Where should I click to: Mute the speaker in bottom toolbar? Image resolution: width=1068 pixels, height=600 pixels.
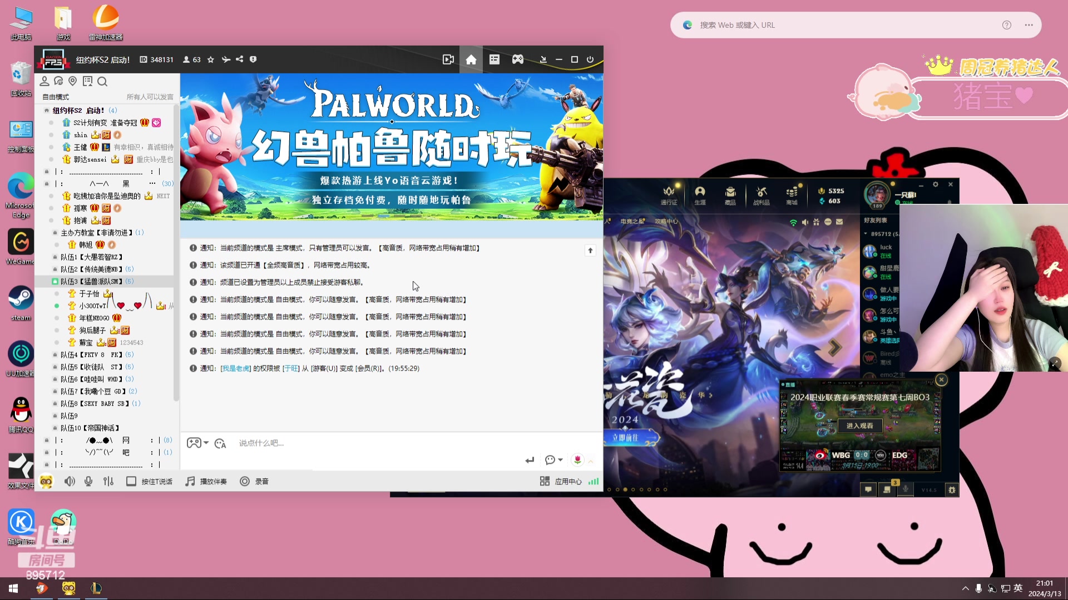70,482
